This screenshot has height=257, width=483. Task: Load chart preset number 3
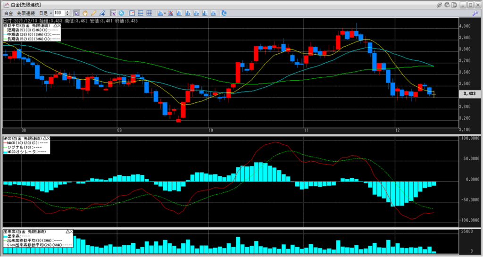(196, 13)
